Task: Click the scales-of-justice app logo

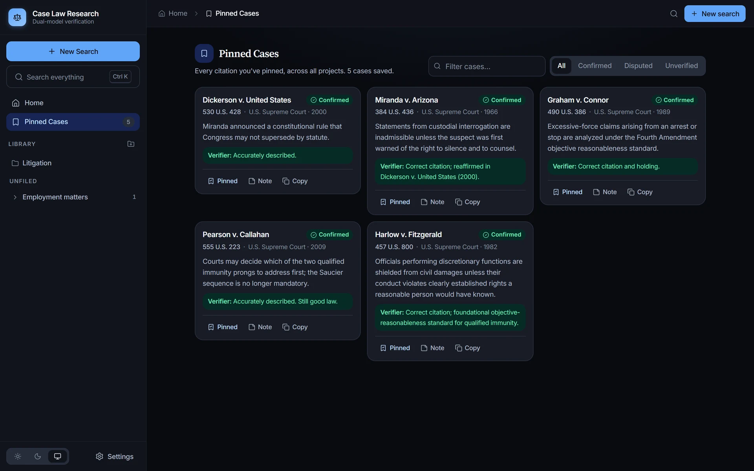Action: [17, 17]
